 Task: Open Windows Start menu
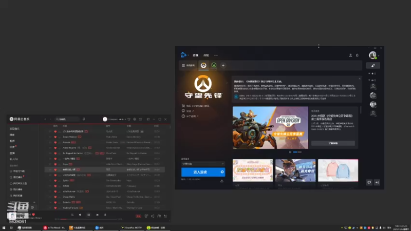[4, 228]
